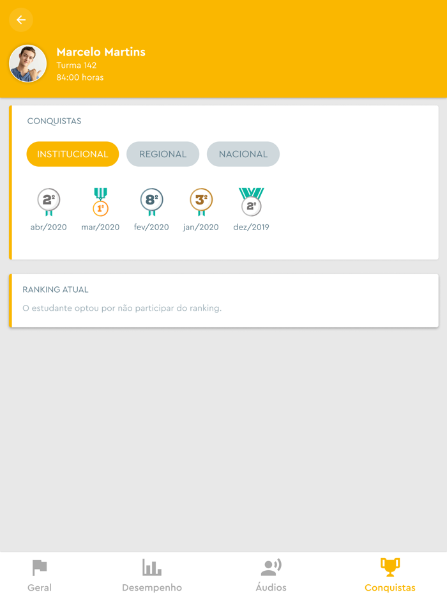Image resolution: width=447 pixels, height=597 pixels.
Task: Click the Marcelo Martins name heading
Action: pyautogui.click(x=101, y=52)
